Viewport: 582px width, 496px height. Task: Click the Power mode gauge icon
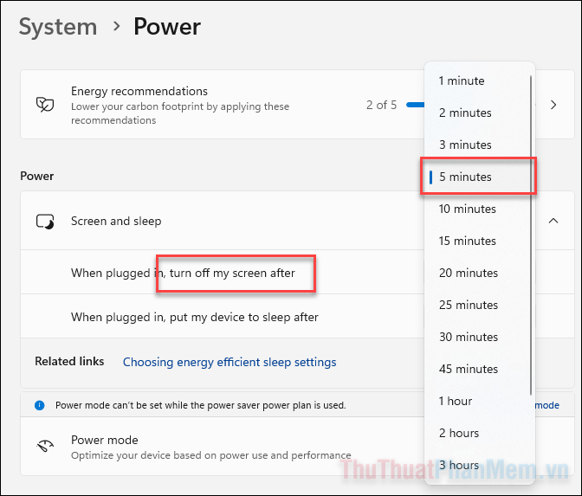[x=45, y=447]
